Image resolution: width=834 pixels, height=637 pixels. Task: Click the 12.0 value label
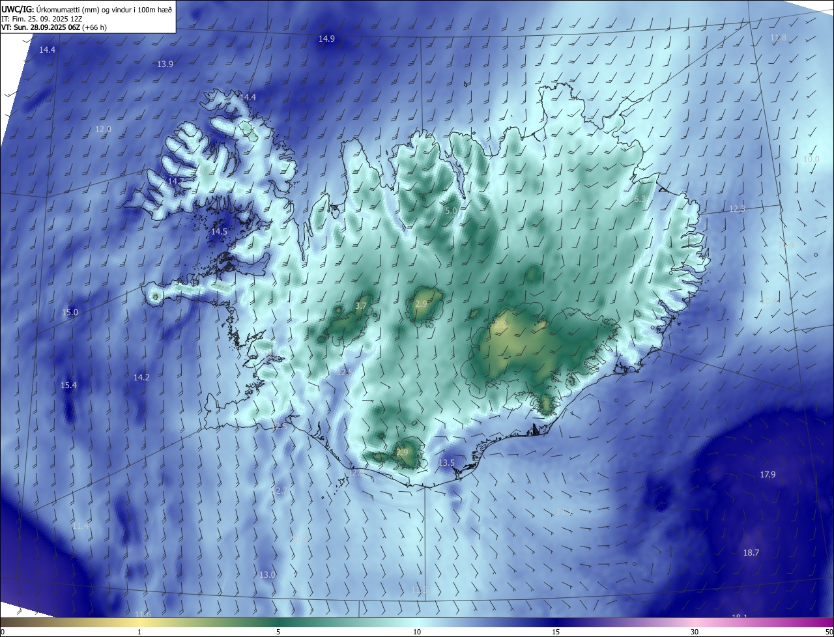click(104, 130)
